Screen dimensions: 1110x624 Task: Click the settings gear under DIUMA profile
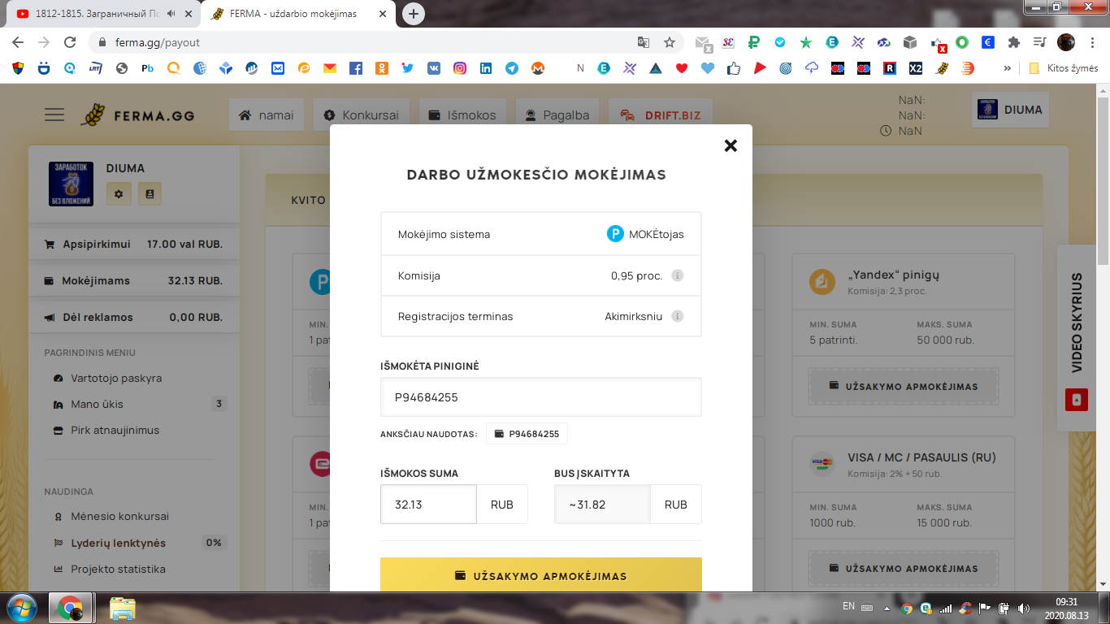click(x=119, y=193)
